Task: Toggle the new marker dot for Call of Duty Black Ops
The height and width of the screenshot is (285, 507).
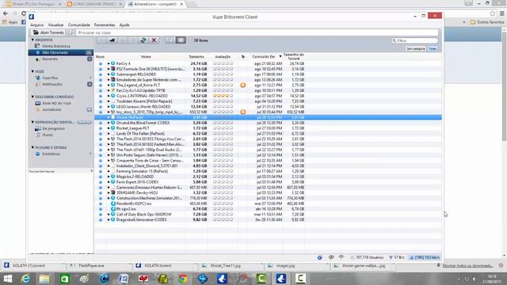Action: click(101, 215)
